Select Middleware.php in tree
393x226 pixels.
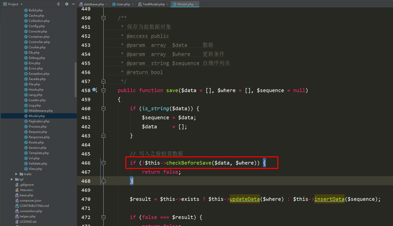[x=41, y=111]
